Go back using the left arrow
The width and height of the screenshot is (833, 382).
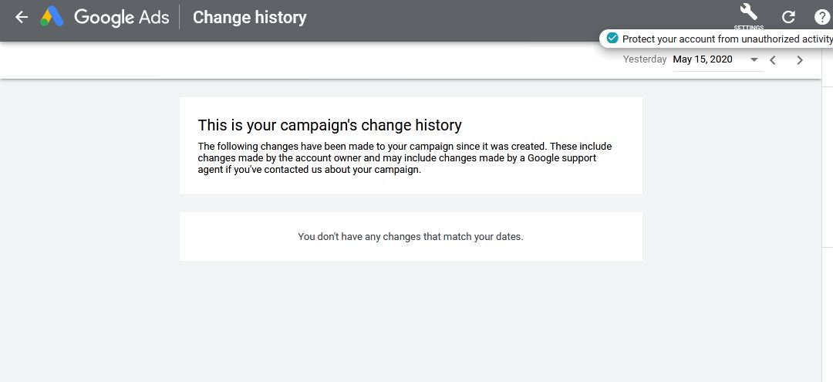tap(22, 17)
